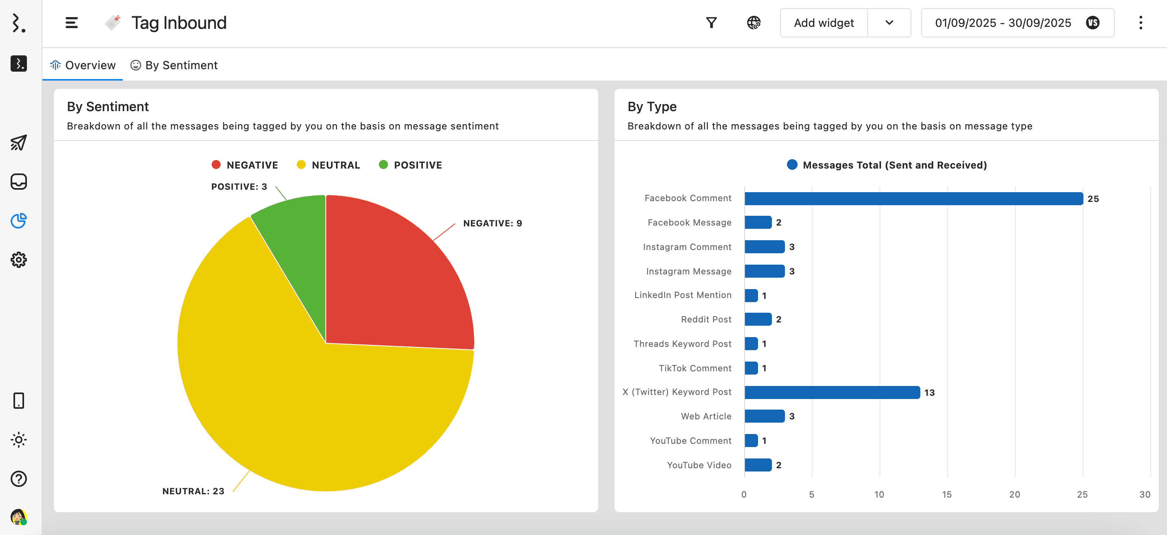Open the three-dot more options menu
This screenshot has height=535, width=1167.
coord(1140,23)
